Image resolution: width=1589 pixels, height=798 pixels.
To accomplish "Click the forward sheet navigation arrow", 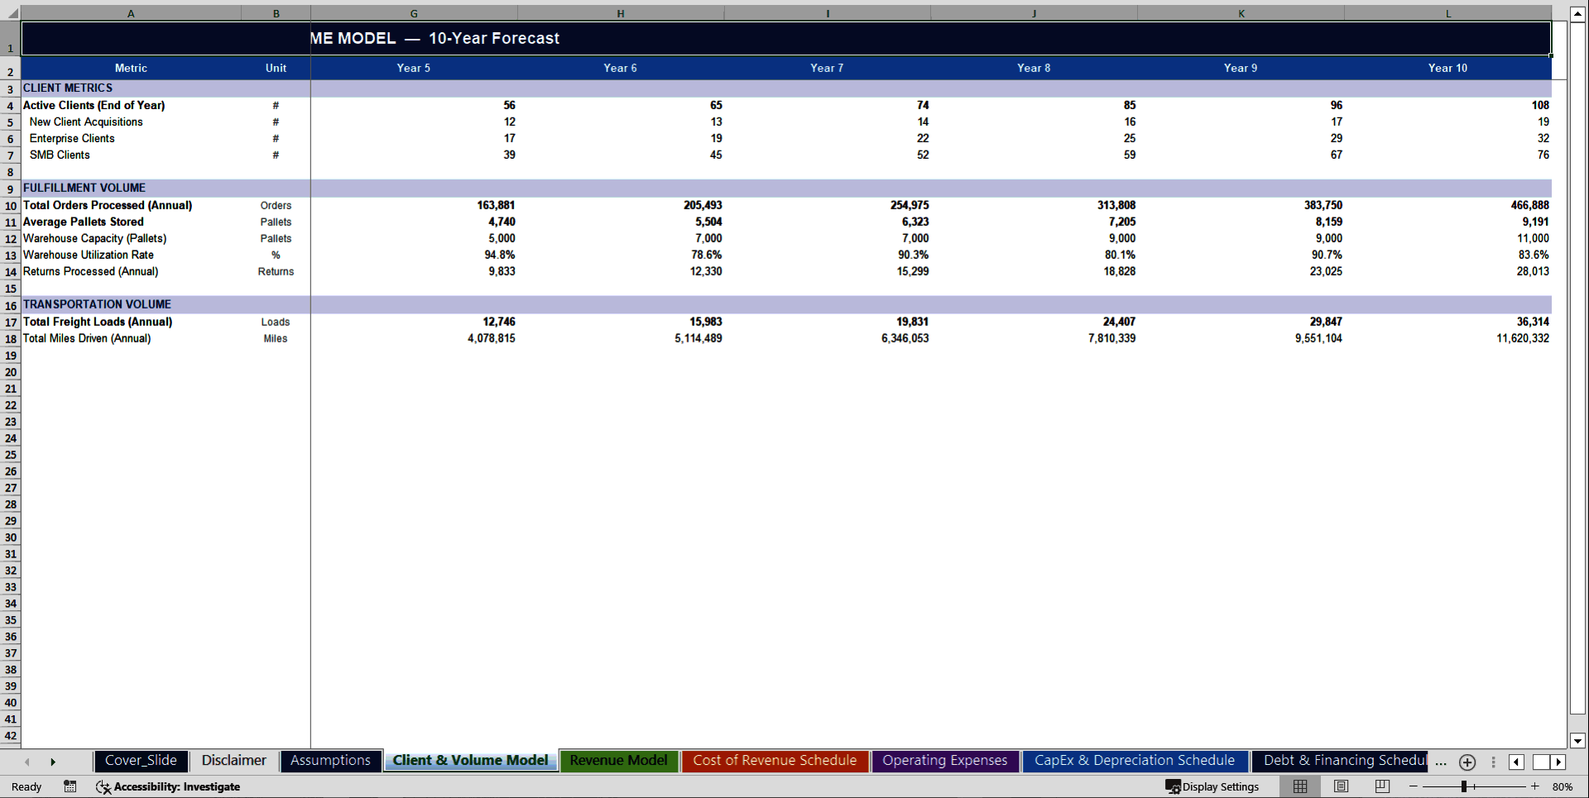I will click(x=54, y=762).
